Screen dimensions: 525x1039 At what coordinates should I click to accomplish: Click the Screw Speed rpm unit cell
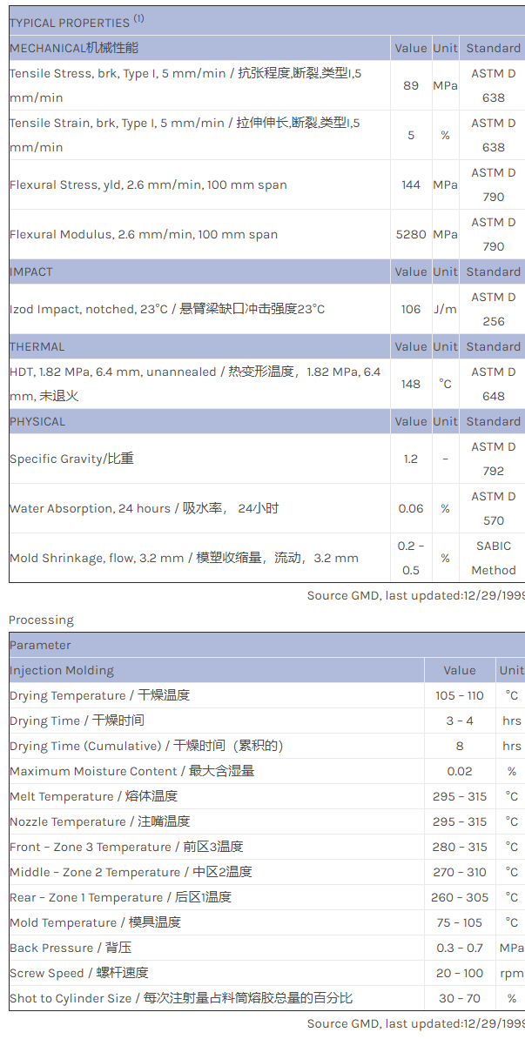click(512, 973)
